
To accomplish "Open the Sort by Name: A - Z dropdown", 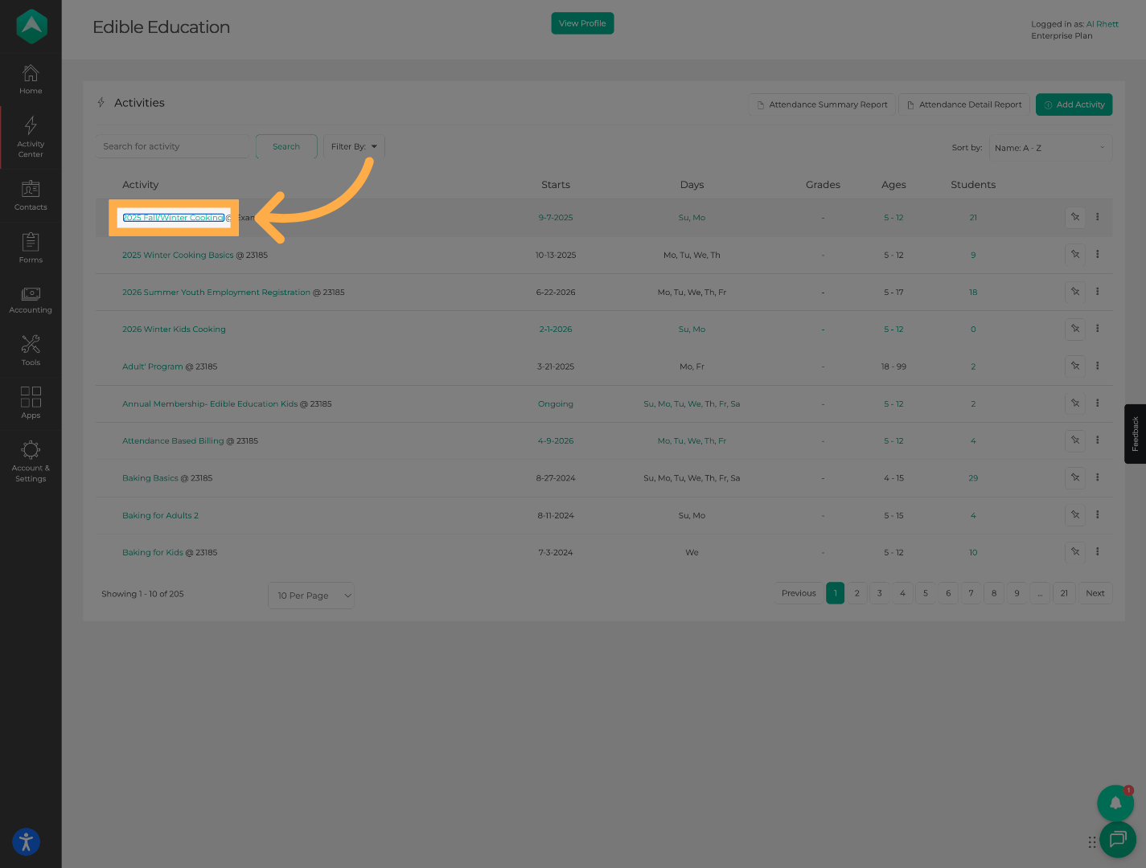I will point(1050,148).
